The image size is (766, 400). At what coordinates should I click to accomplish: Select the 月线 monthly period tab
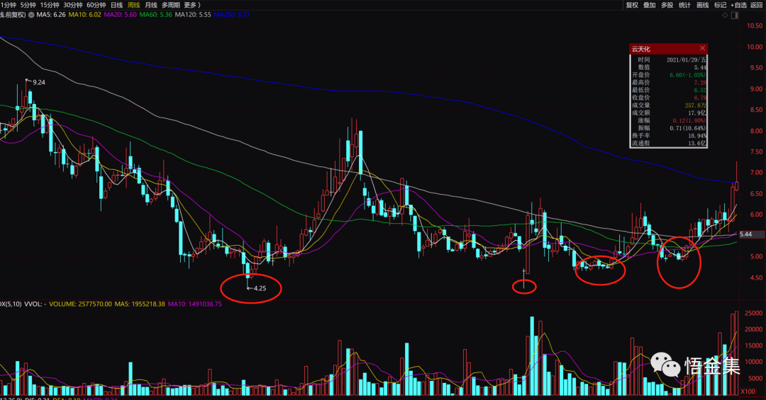tap(151, 4)
